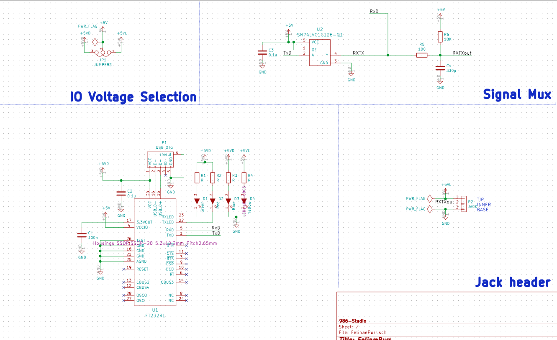
Task: Click the U2 SN74LVC1G126-Q1 buffer body
Action: tap(320, 52)
